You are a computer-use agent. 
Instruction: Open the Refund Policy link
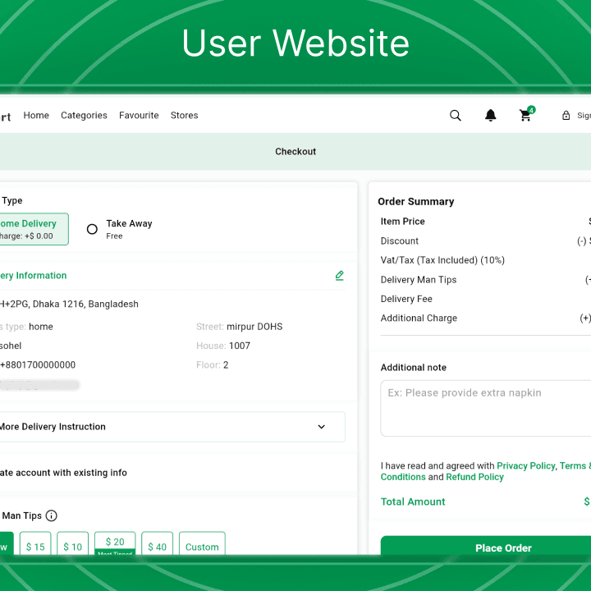click(474, 477)
